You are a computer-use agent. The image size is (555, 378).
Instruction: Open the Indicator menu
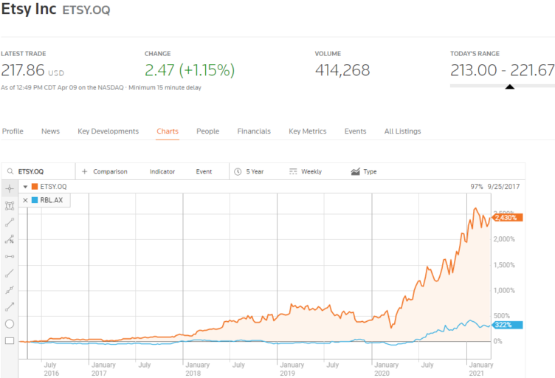click(162, 172)
